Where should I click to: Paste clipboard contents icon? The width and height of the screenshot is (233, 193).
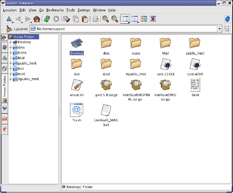[x=85, y=19]
